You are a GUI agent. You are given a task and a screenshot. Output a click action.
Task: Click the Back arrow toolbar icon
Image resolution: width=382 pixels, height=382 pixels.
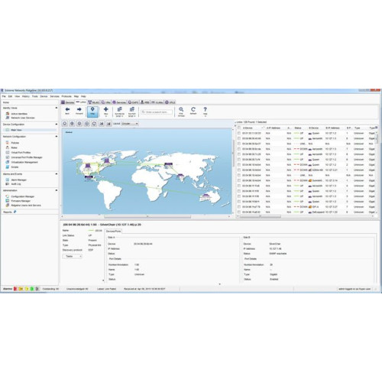(67, 110)
